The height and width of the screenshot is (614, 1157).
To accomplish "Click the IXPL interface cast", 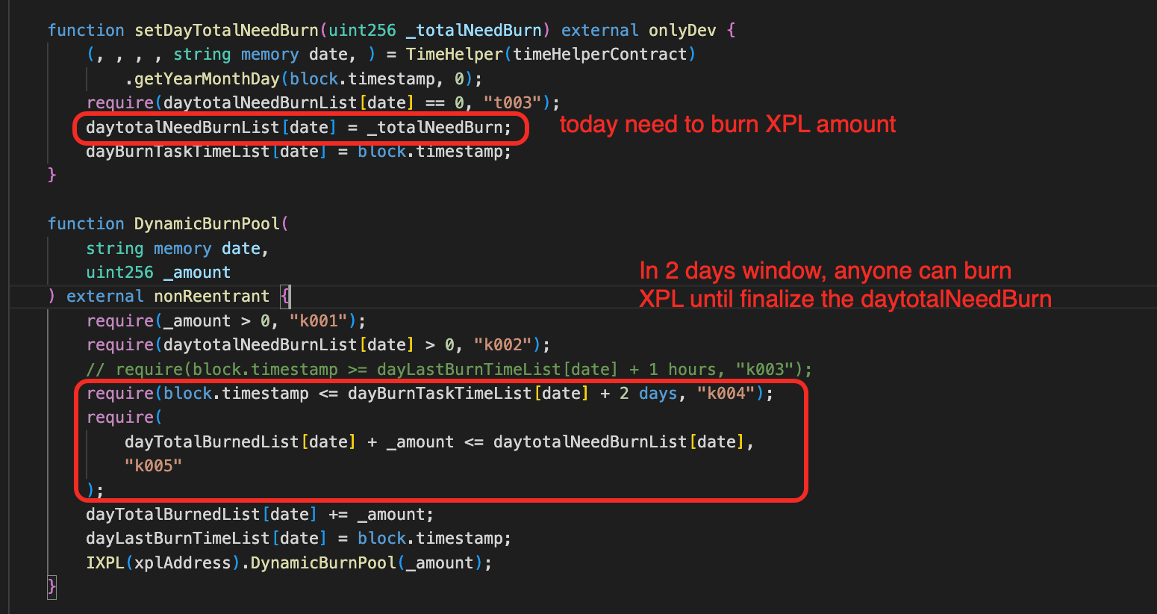I will coord(105,563).
